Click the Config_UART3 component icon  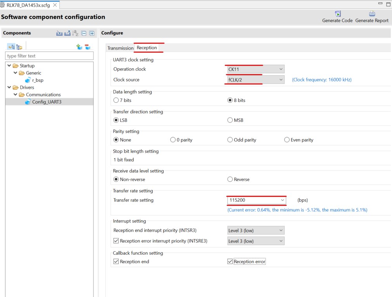28,102
